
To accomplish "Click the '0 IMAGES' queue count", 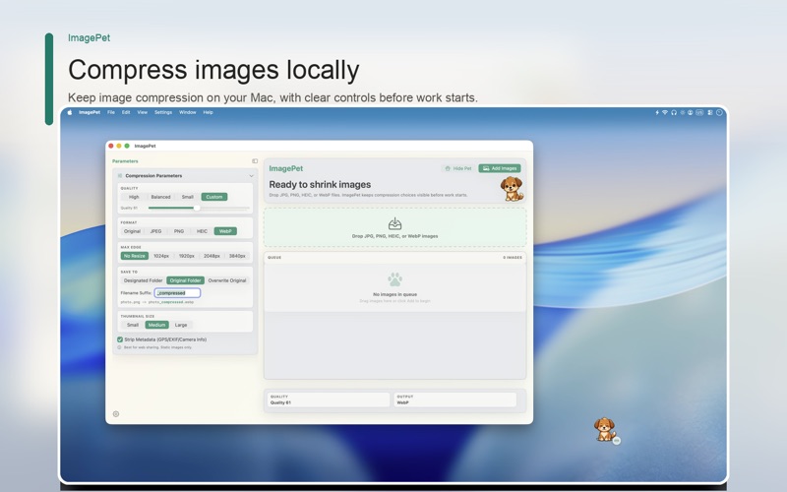I will pos(513,258).
